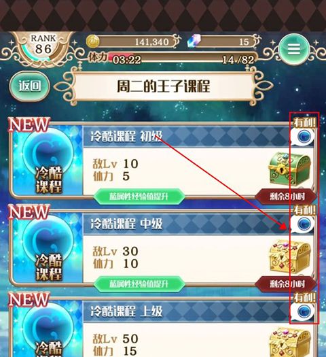Tap the 蓝属性经验值提升 label on 初级

click(x=139, y=197)
